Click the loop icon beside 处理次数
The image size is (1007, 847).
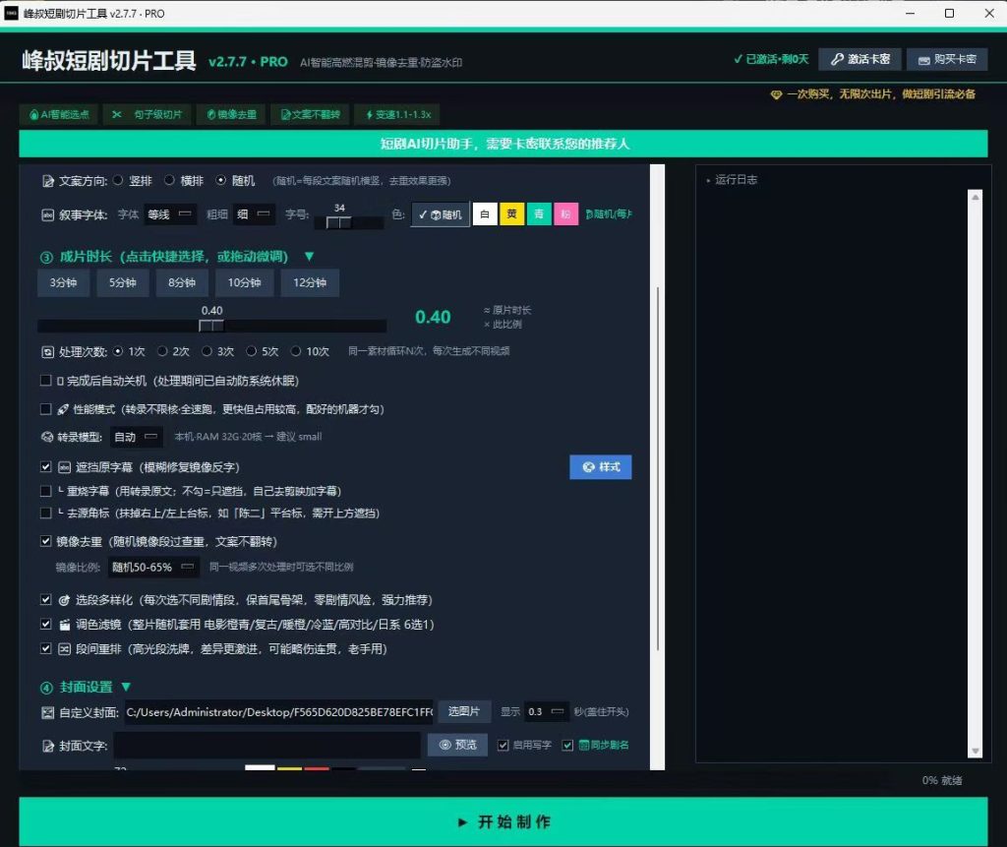click(47, 351)
